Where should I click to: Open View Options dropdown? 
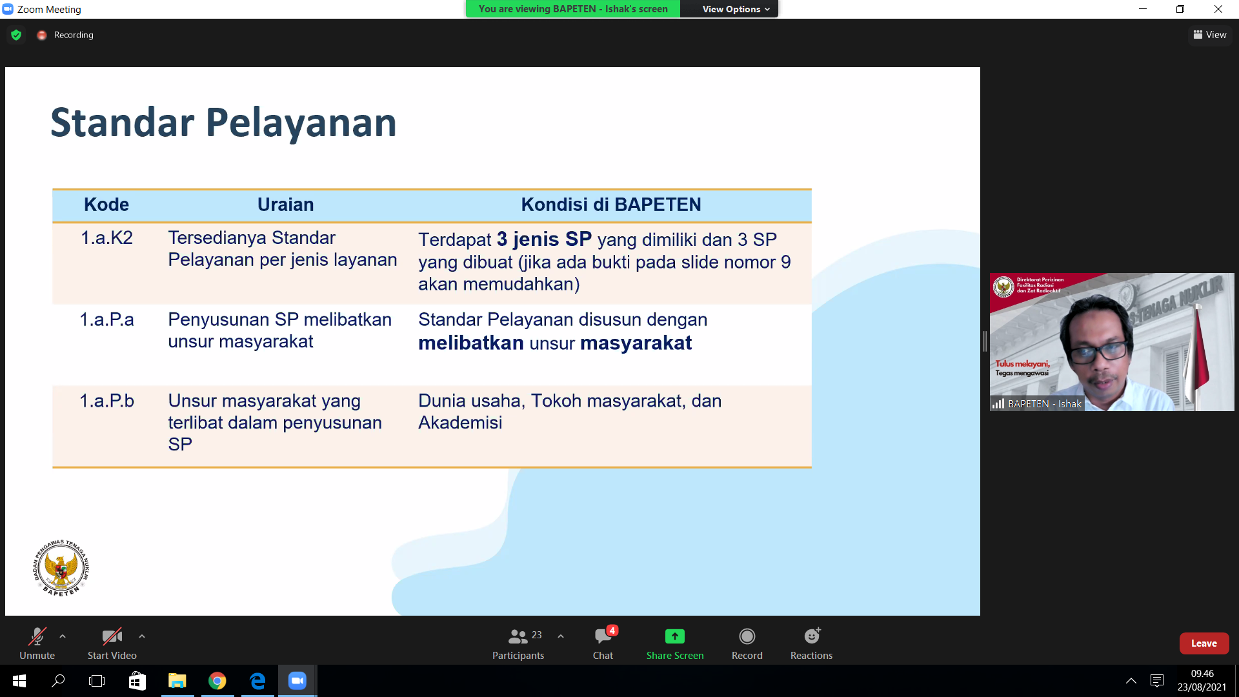pos(736,9)
